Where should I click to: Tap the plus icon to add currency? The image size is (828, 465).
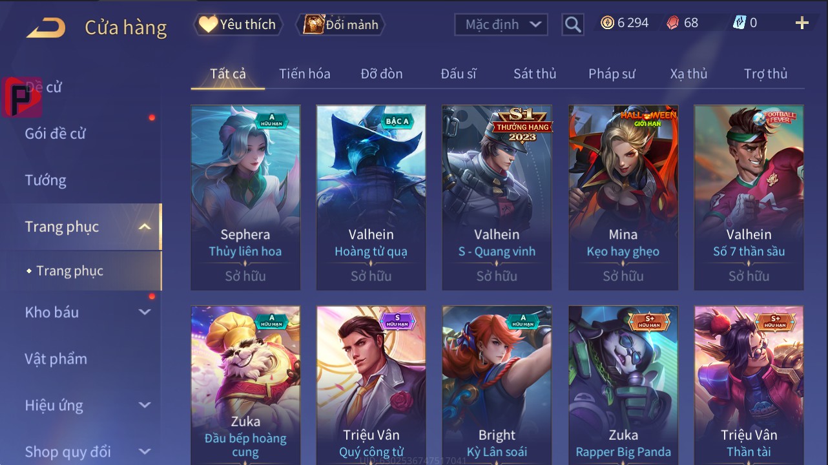pos(802,23)
